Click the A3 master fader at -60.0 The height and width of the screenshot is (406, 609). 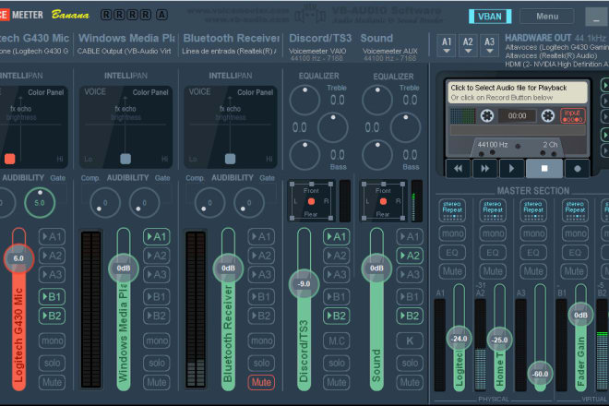[540, 374]
